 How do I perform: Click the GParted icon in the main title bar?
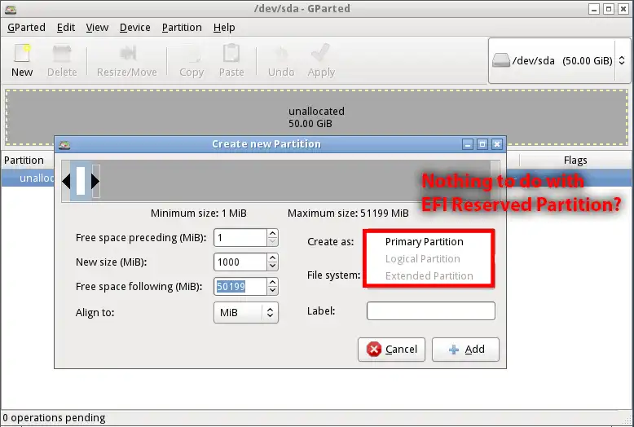(11, 9)
